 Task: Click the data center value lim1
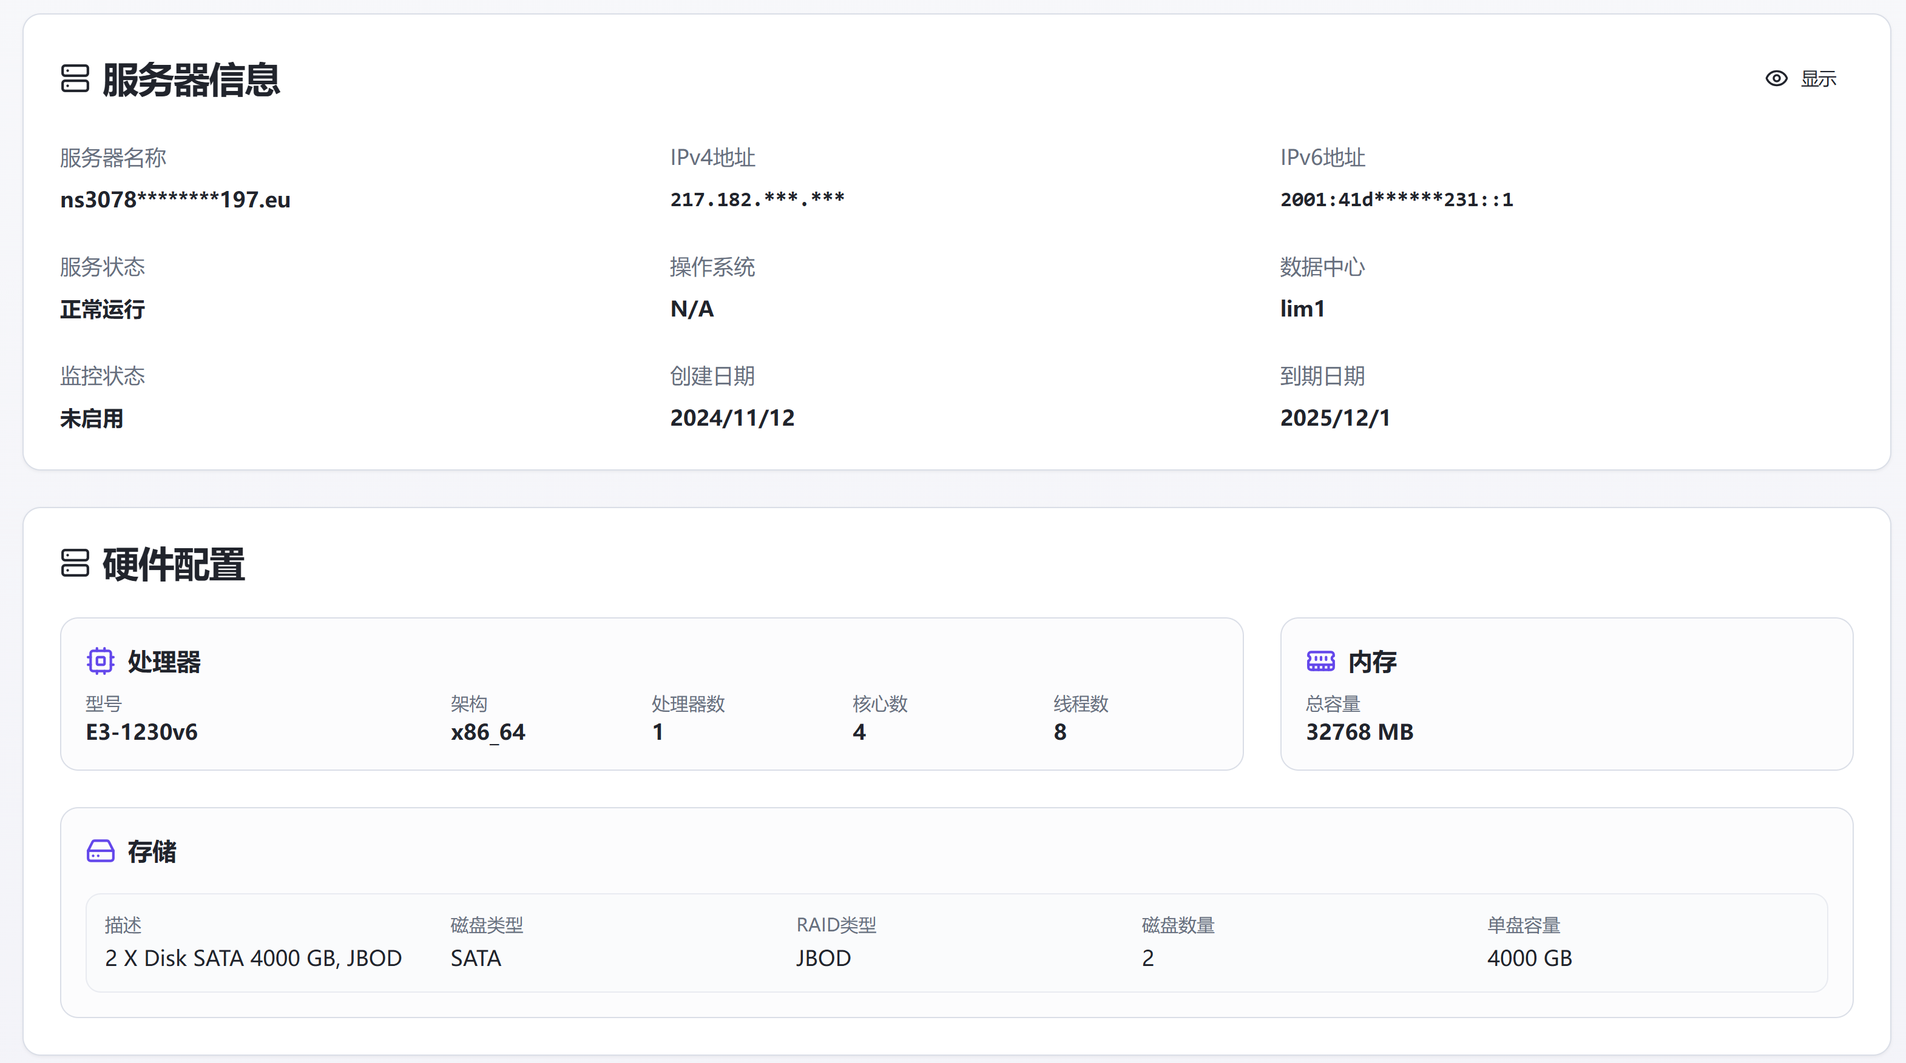1302,309
